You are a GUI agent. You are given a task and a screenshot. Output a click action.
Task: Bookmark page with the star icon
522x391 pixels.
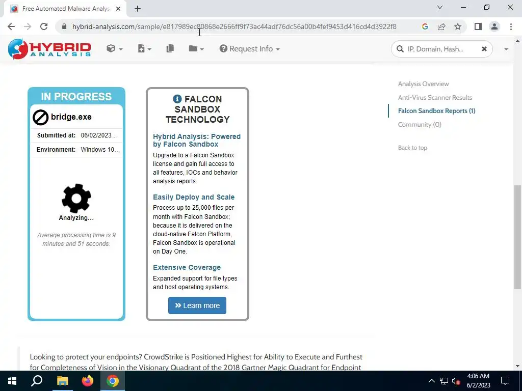coord(458,26)
